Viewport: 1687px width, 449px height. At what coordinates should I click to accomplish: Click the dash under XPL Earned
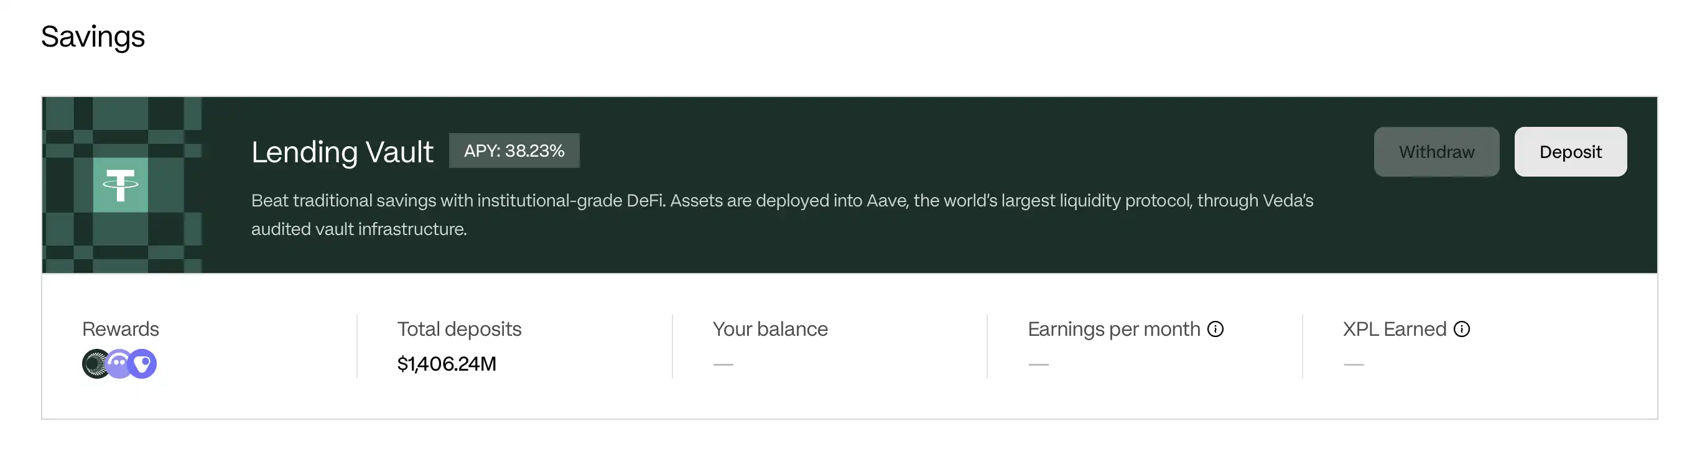point(1354,364)
